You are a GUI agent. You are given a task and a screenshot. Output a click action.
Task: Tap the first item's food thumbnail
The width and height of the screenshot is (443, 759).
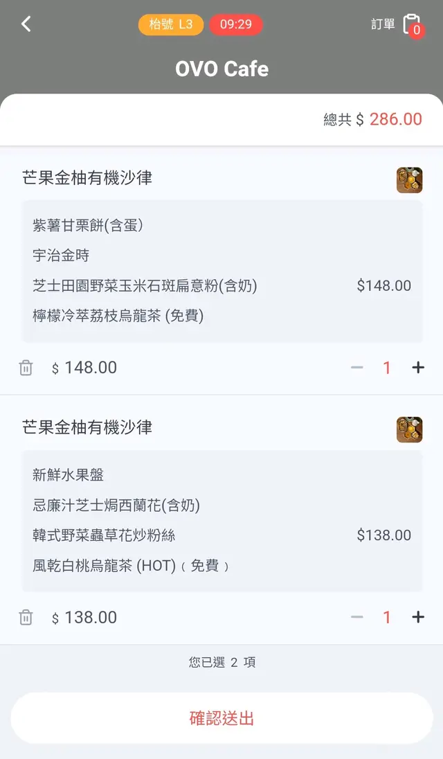pyautogui.click(x=409, y=180)
